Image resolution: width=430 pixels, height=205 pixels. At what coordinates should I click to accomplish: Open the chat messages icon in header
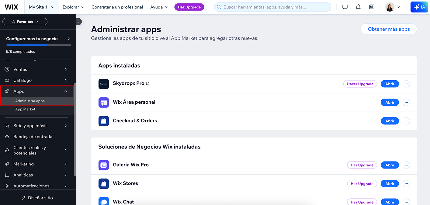tap(345, 7)
